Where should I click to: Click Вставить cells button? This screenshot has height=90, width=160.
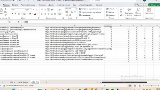[x=110, y=9]
